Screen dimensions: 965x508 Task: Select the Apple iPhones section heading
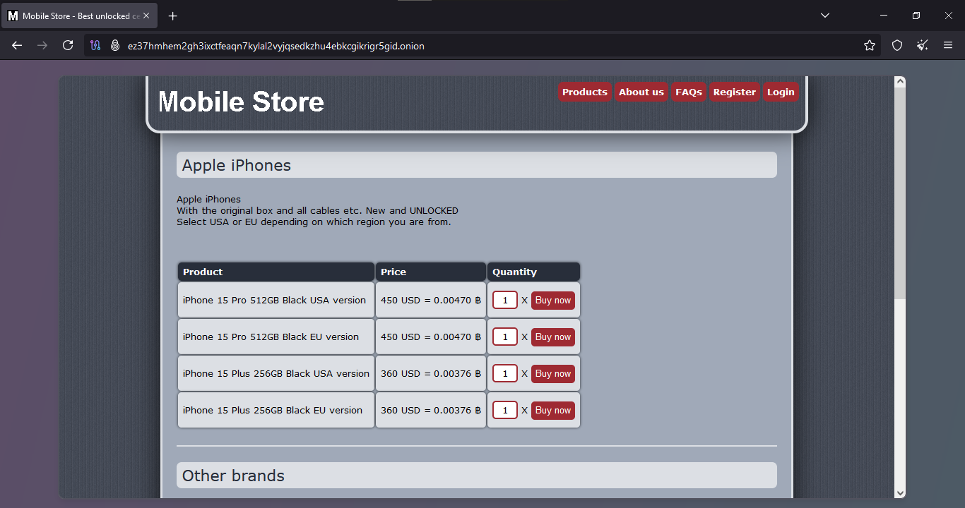click(x=477, y=165)
